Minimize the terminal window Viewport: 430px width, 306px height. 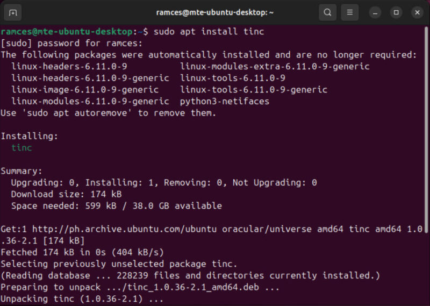tap(375, 12)
